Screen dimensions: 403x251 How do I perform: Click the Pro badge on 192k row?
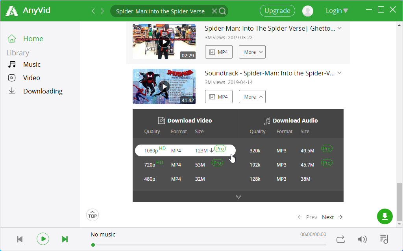pos(327,163)
